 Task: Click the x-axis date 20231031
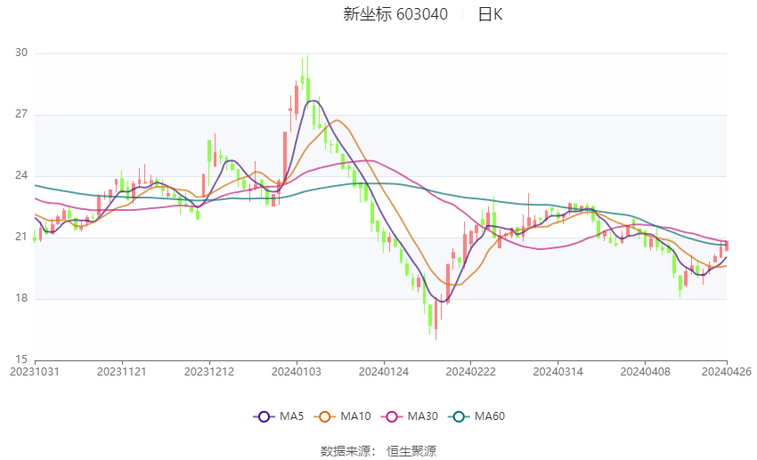click(35, 372)
